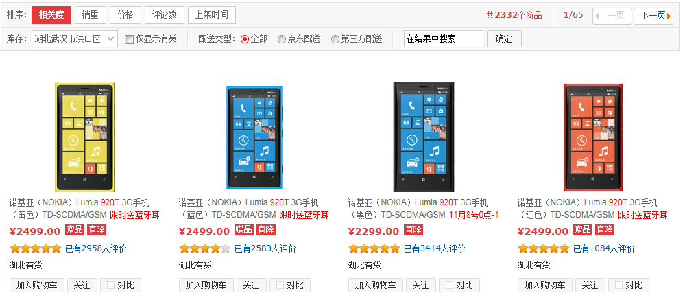
Task: Click the disabled 上一页 previous page arrow
Action: (x=612, y=16)
